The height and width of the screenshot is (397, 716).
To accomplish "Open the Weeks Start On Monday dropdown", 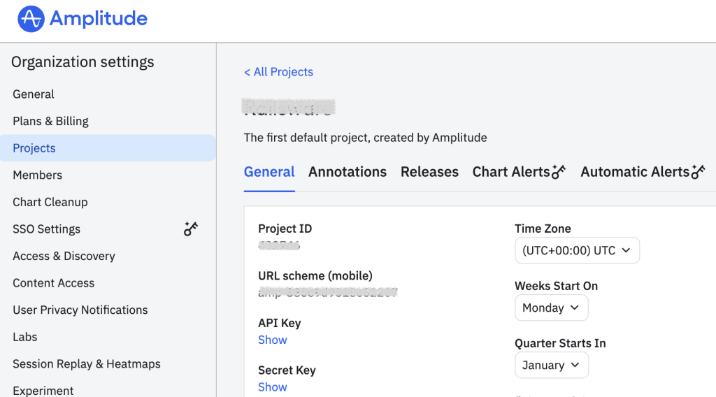I will [x=552, y=308].
